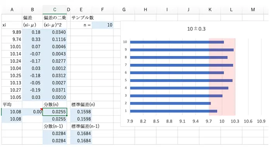Select column F header
The height and width of the screenshot is (147, 271).
[x=103, y=10]
